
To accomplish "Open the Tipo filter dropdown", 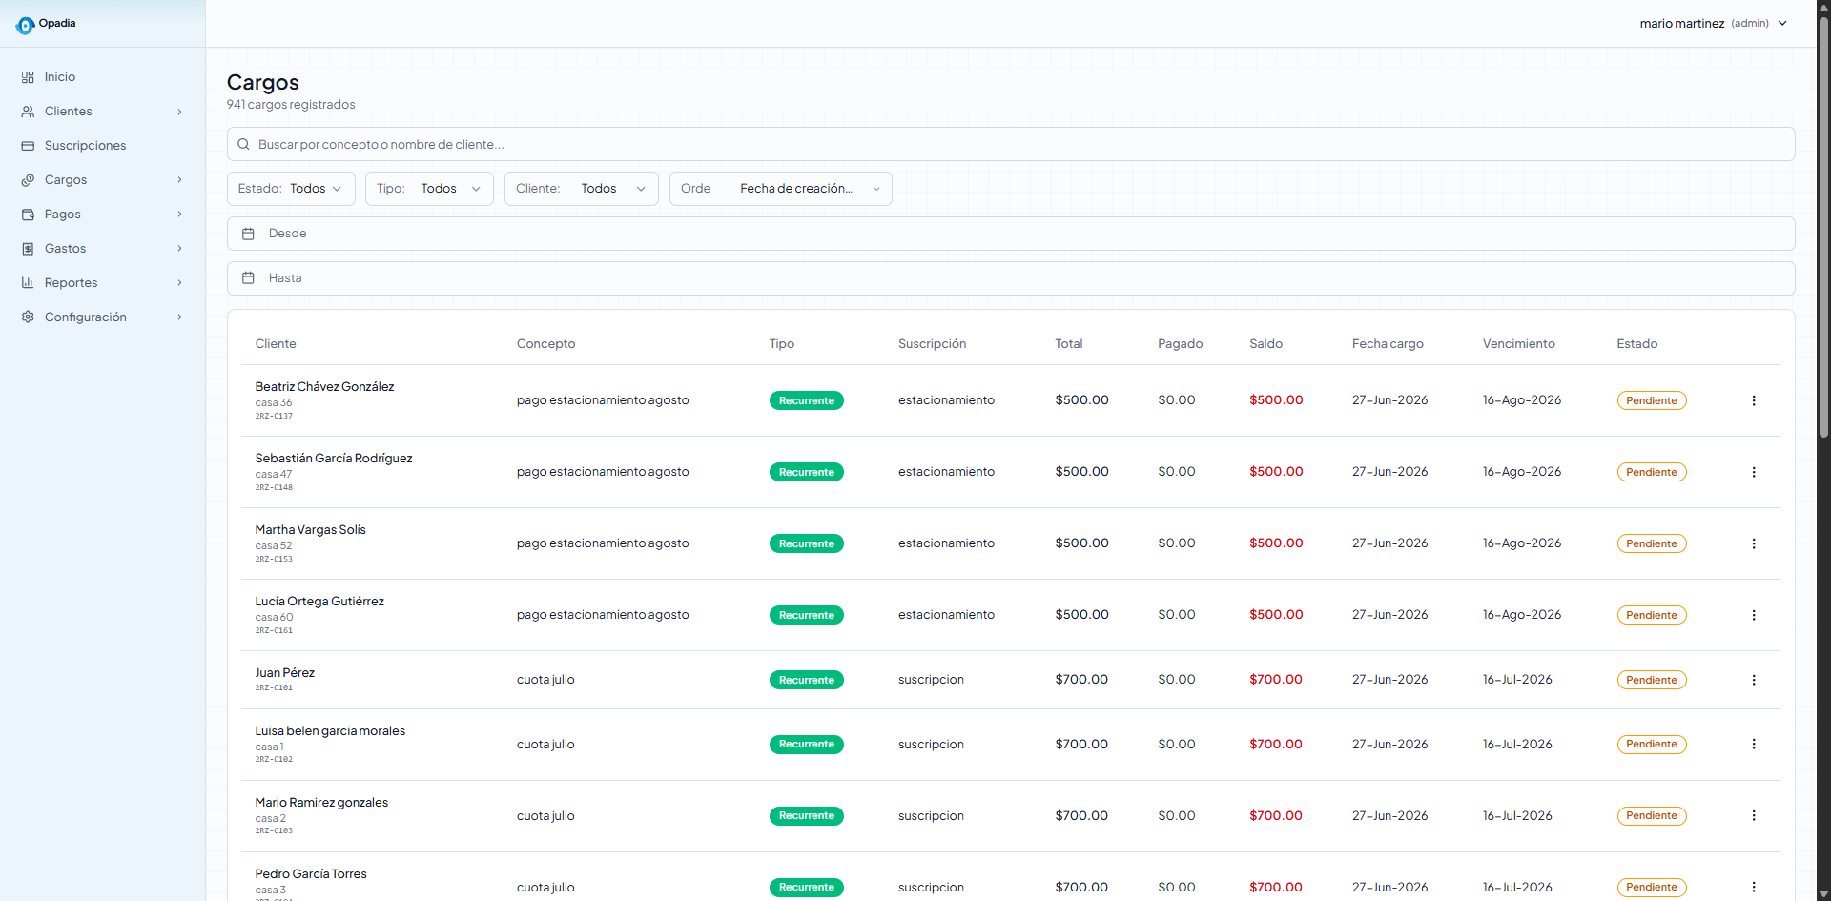I will tap(429, 189).
